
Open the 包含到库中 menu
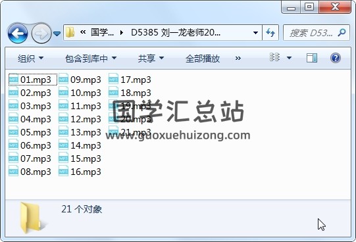tap(91, 59)
